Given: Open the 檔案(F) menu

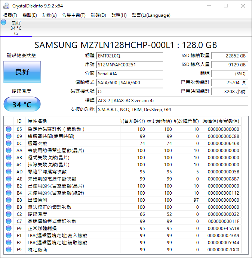Looking at the screenshot, I should 10,15.
